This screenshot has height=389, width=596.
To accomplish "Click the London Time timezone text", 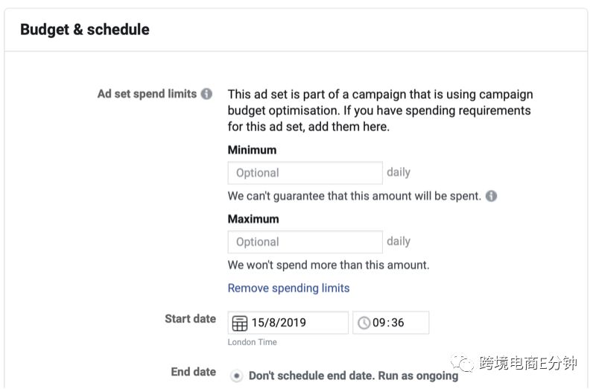I will tap(252, 342).
